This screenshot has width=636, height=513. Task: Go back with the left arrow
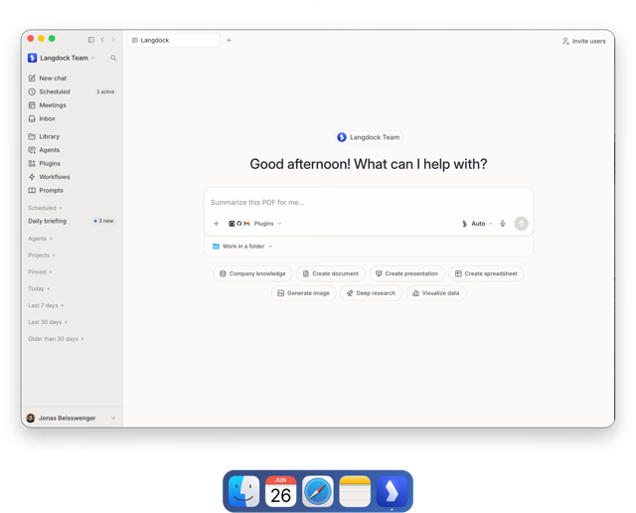coord(102,40)
